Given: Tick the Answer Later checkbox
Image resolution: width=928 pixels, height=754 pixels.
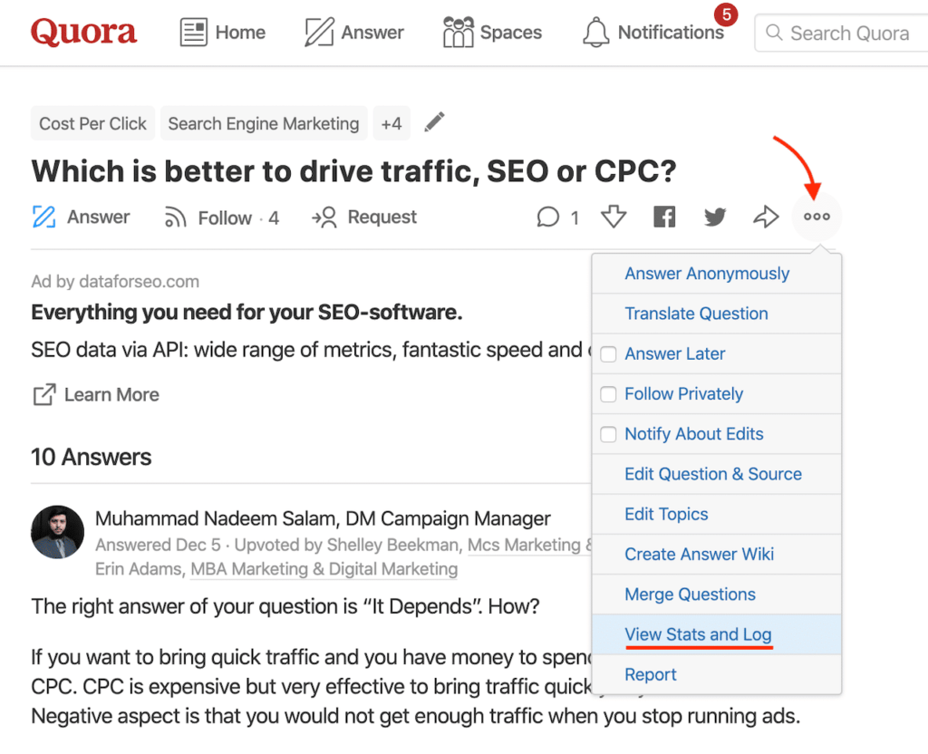Looking at the screenshot, I should pos(608,354).
